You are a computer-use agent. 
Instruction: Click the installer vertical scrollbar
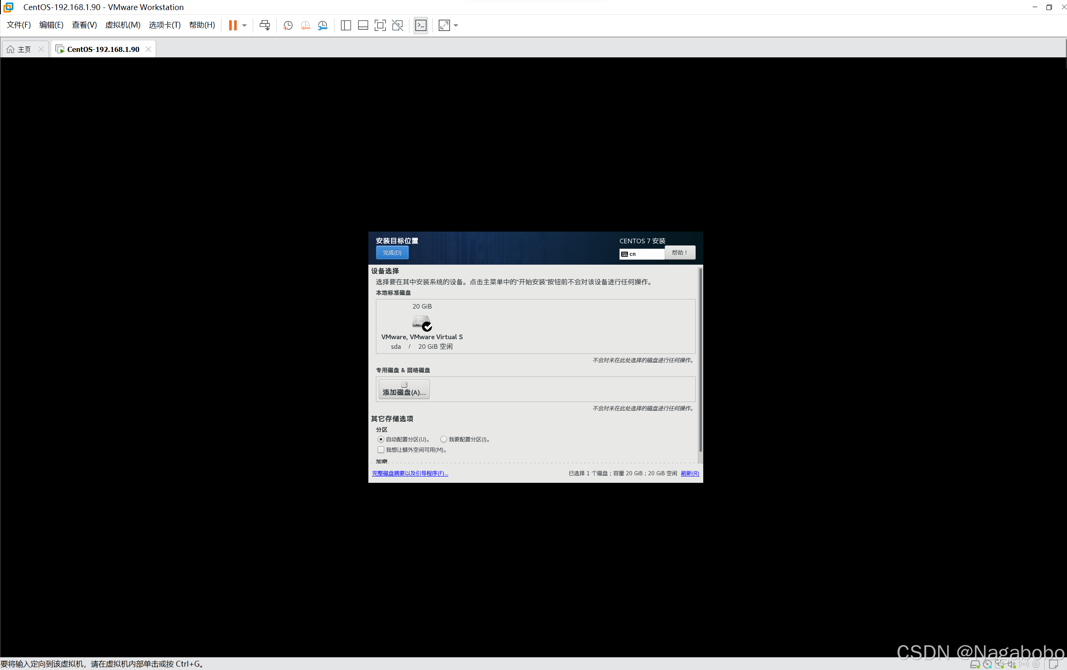(x=700, y=359)
